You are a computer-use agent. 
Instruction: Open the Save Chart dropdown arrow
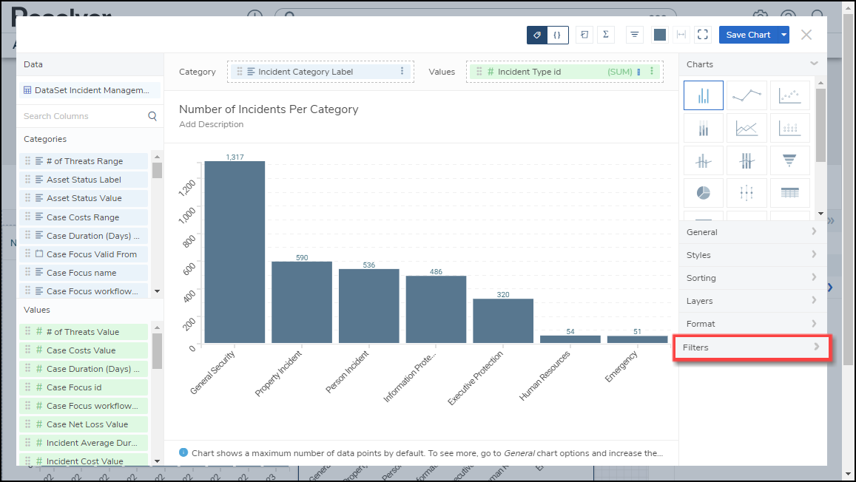[x=783, y=35]
